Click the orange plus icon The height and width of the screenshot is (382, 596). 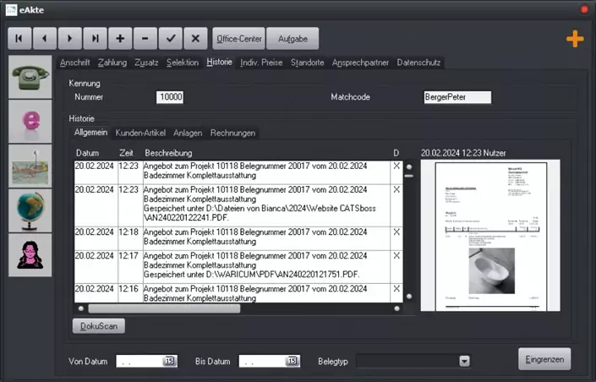575,39
